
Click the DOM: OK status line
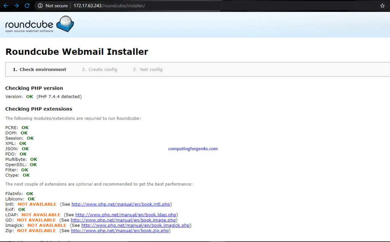(x=16, y=133)
